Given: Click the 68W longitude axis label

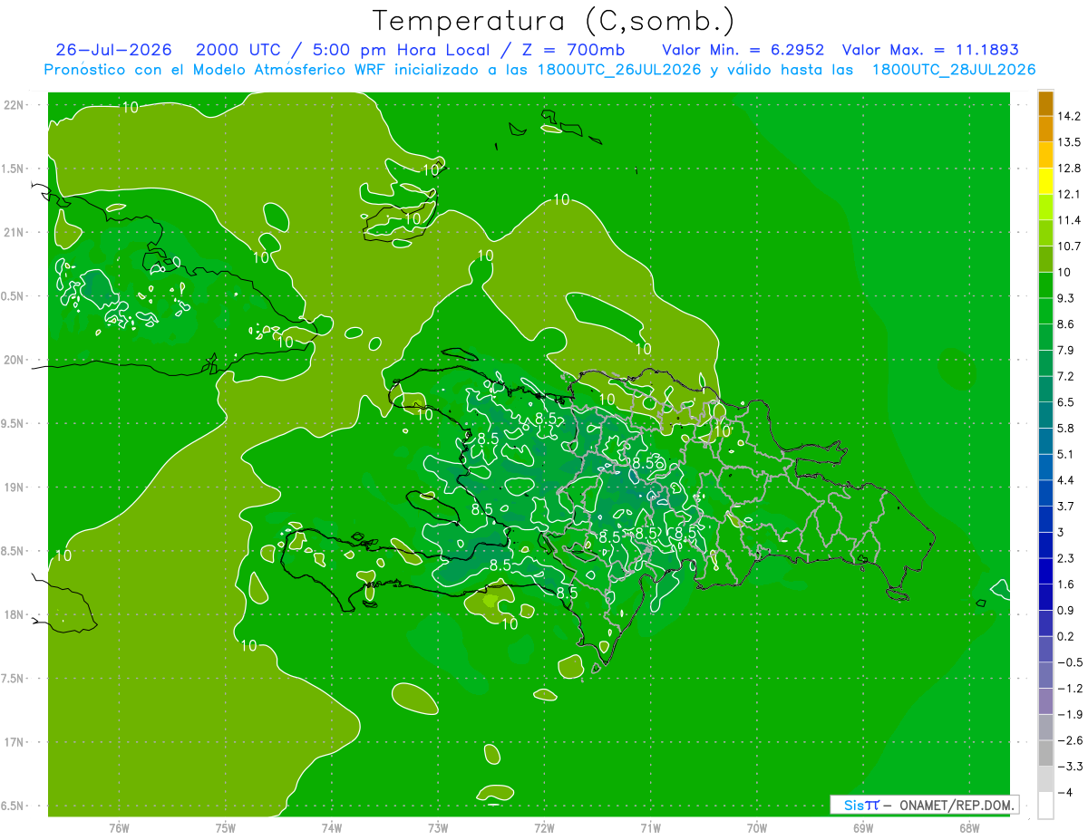Looking at the screenshot, I should [968, 827].
